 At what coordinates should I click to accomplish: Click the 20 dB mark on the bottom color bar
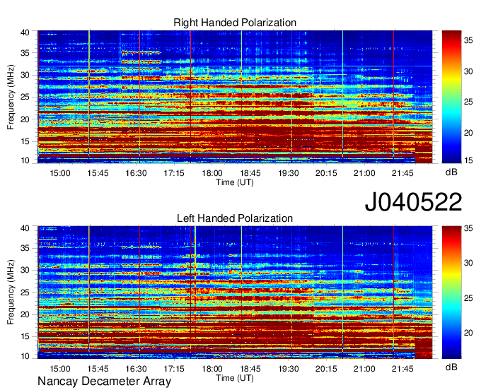tap(468, 333)
